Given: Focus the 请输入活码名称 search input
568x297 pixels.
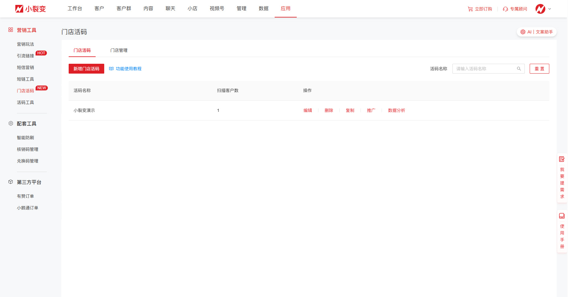Looking at the screenshot, I should (484, 69).
